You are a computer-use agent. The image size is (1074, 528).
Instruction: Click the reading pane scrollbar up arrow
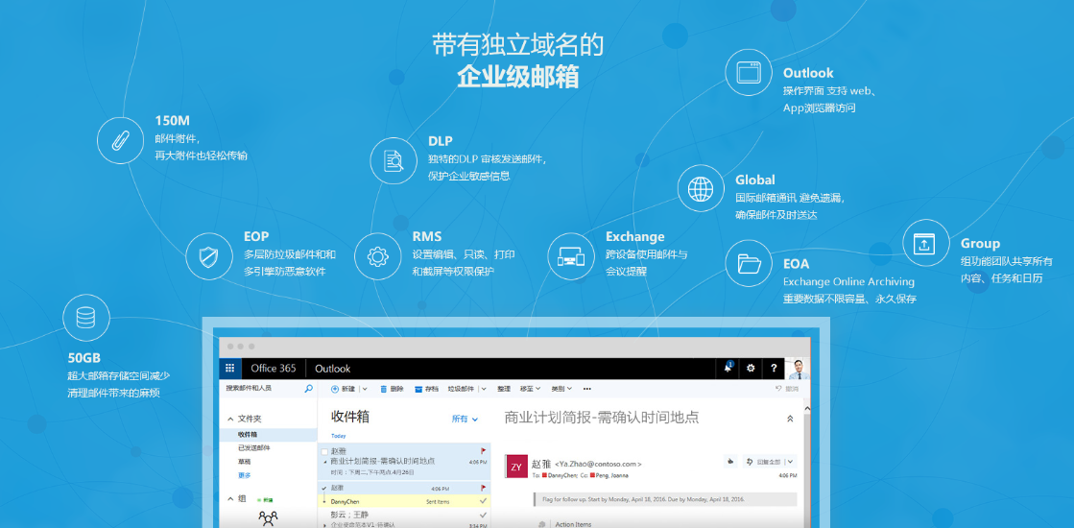(805, 409)
